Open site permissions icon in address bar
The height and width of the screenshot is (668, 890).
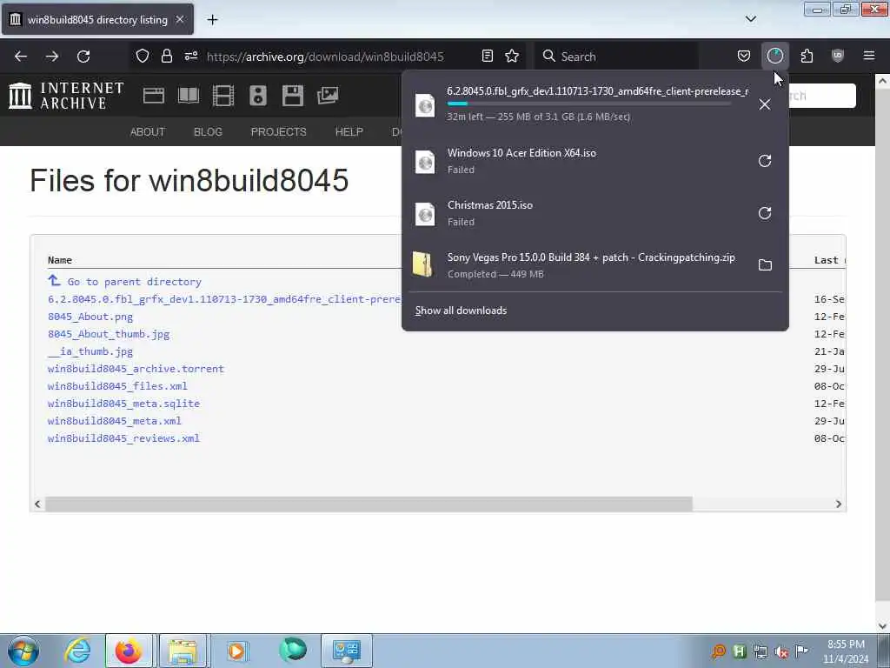coord(191,57)
